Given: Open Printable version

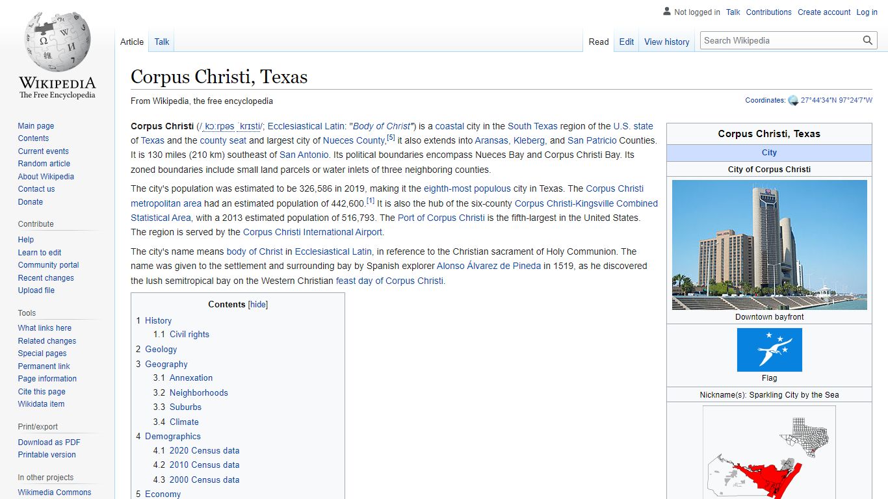Looking at the screenshot, I should tap(47, 455).
